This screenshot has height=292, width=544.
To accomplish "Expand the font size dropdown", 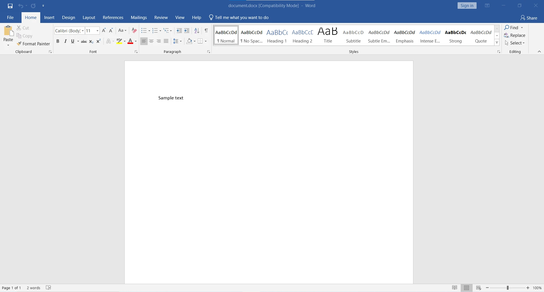I will pyautogui.click(x=97, y=31).
